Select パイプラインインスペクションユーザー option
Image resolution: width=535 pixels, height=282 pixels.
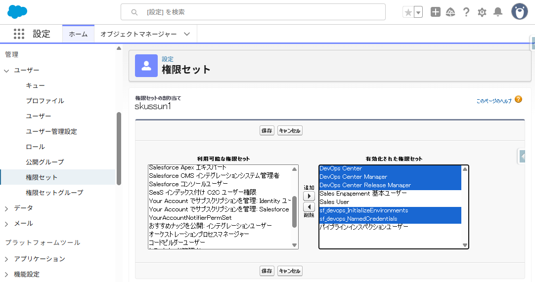364,227
